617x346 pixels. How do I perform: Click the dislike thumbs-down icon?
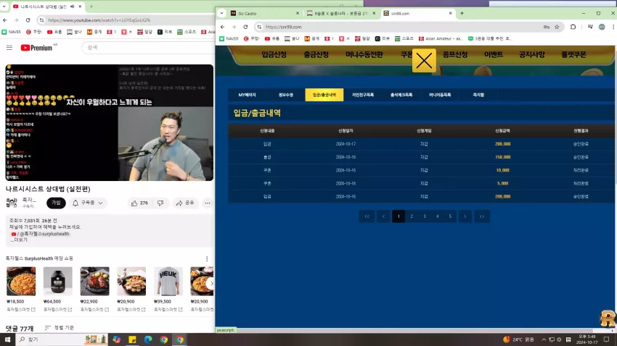(x=160, y=203)
